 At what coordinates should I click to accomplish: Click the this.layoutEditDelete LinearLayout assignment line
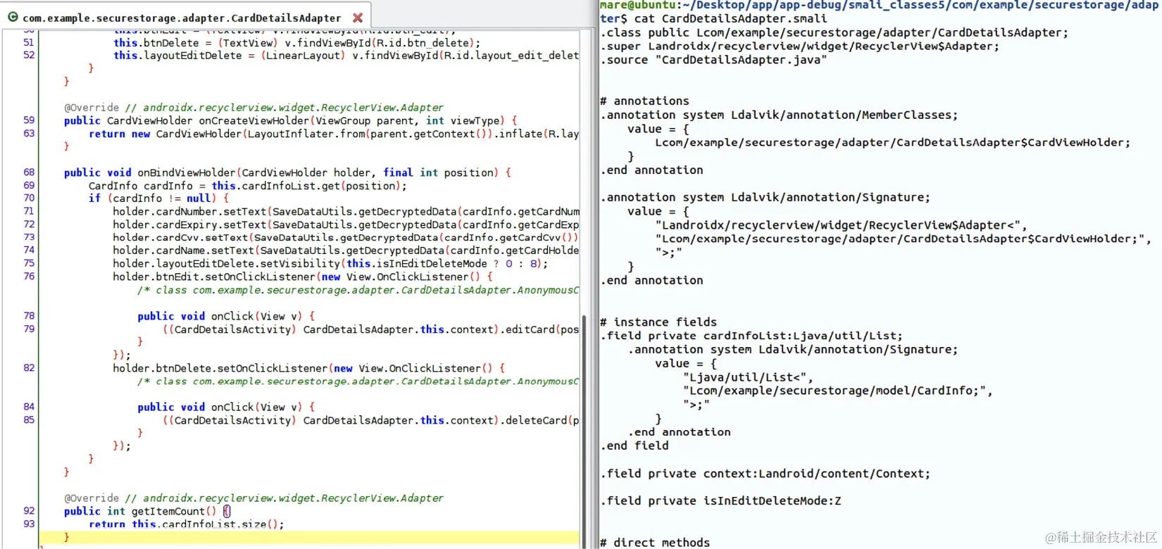coord(346,56)
